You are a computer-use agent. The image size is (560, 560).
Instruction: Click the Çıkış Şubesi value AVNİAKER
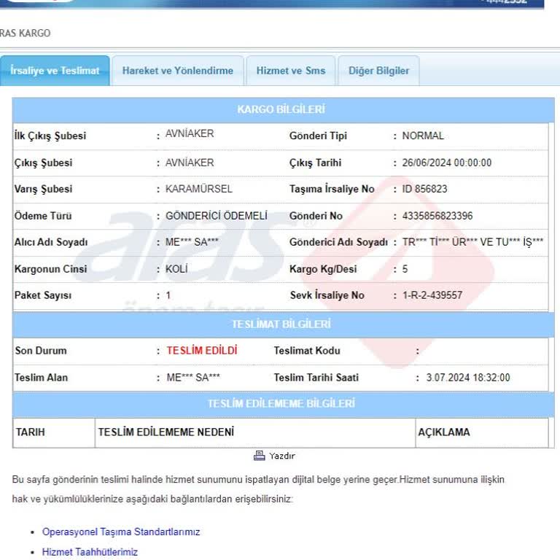pos(190,163)
